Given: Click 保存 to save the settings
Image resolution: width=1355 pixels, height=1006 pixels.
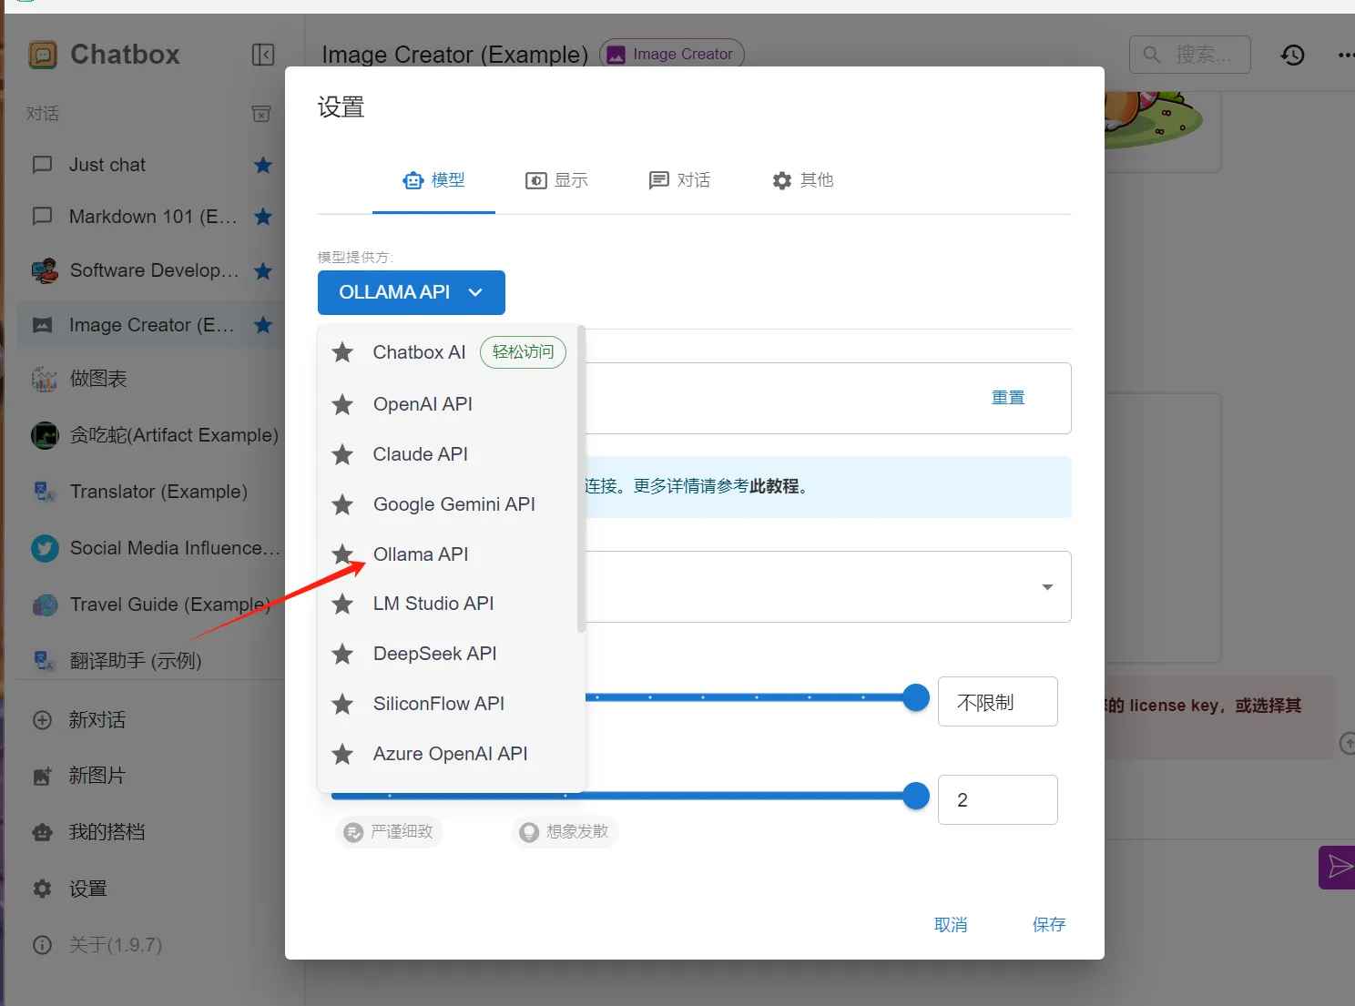Looking at the screenshot, I should point(1048,924).
